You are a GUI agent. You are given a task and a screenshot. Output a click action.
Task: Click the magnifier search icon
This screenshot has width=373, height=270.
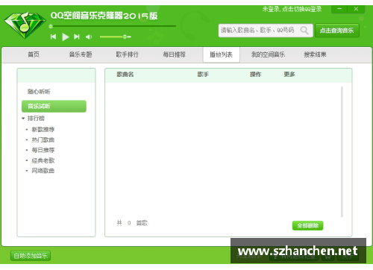pyautogui.click(x=304, y=31)
